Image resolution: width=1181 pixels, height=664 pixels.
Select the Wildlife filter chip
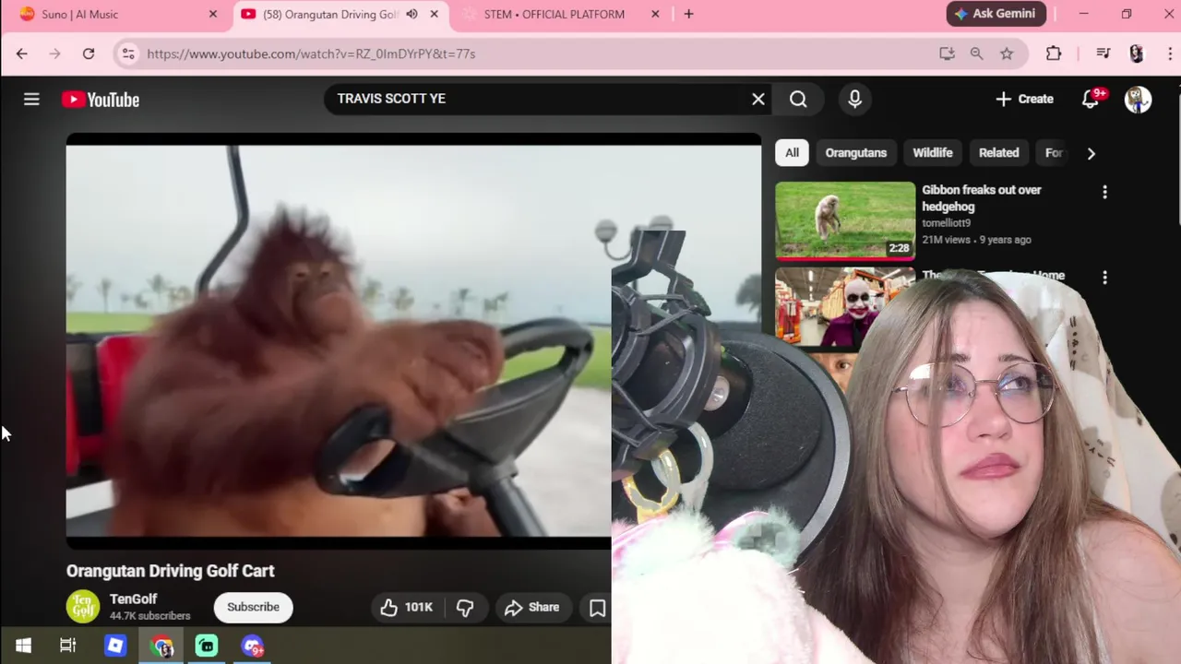933,152
